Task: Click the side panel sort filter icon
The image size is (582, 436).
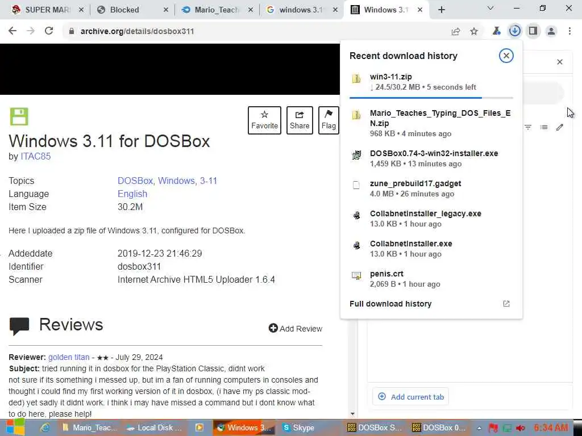Action: (528, 127)
